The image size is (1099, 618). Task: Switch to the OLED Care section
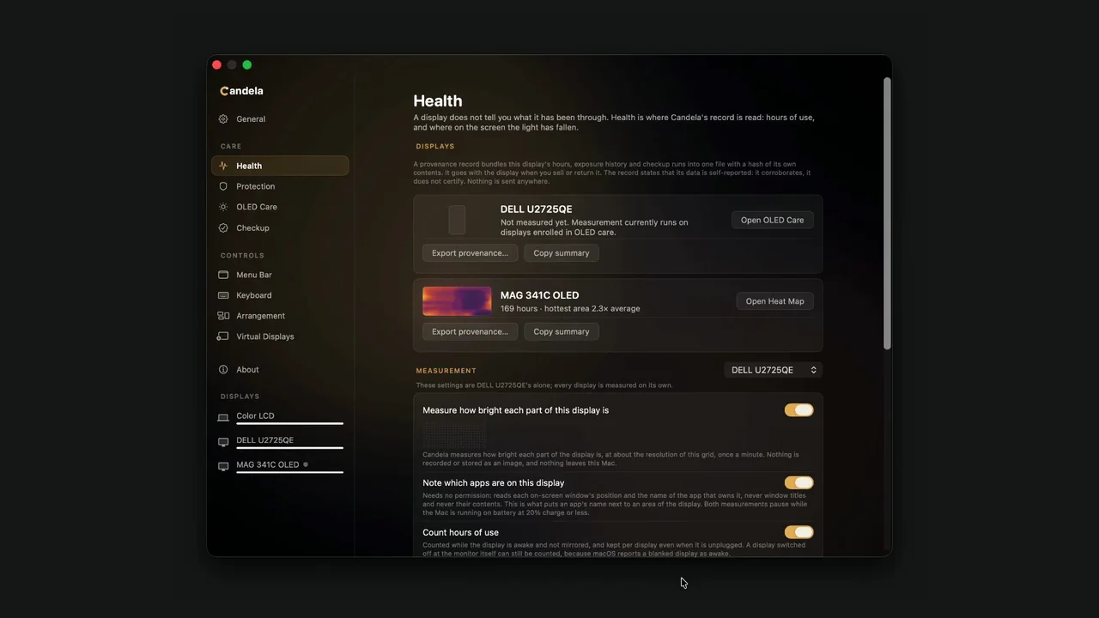click(x=280, y=207)
